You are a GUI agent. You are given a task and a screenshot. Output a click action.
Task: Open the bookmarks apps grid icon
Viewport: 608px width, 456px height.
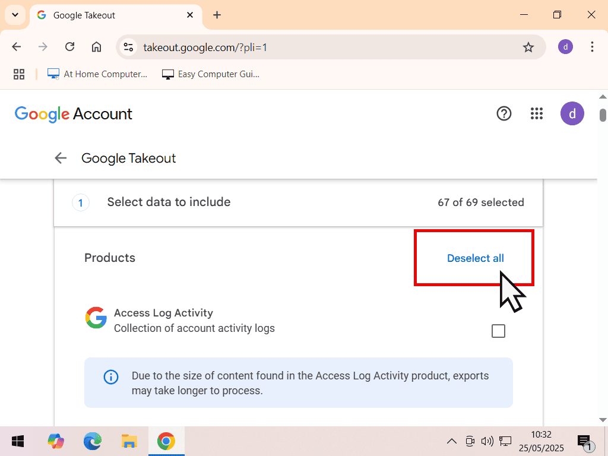click(x=19, y=74)
